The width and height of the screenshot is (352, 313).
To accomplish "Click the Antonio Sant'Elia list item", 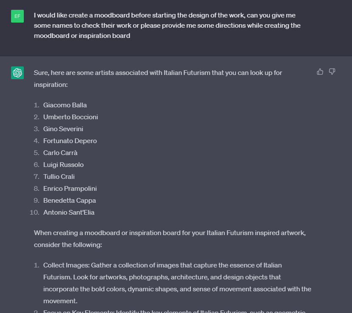I will 69,212.
